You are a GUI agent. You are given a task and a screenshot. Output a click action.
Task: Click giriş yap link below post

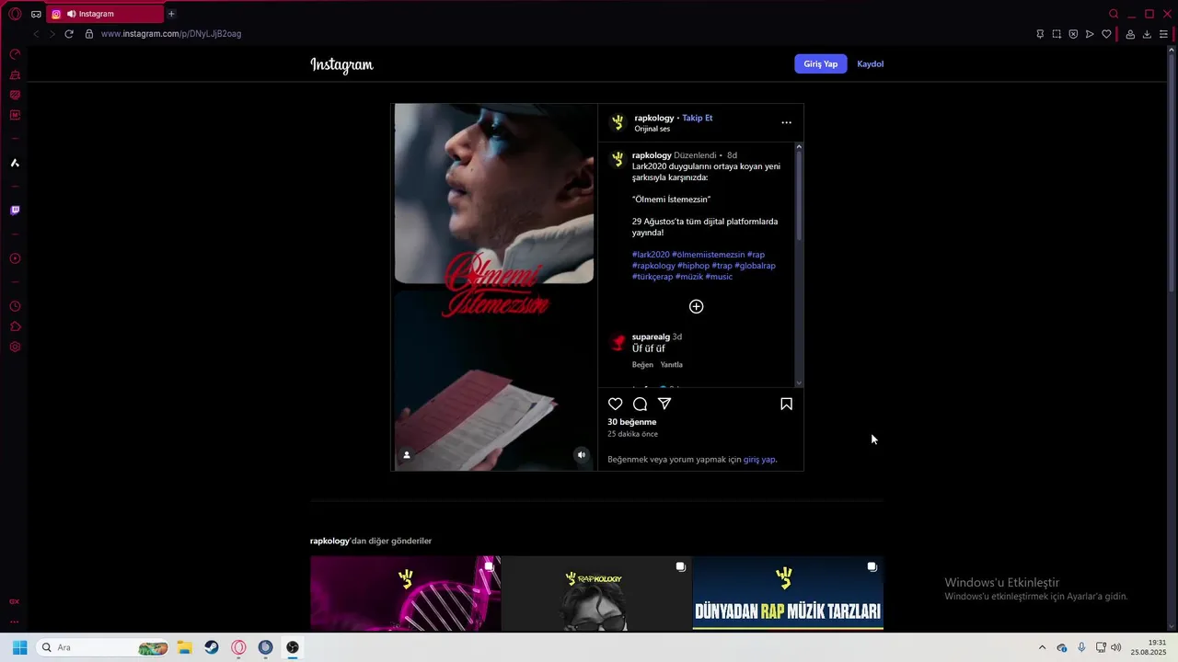(x=759, y=460)
